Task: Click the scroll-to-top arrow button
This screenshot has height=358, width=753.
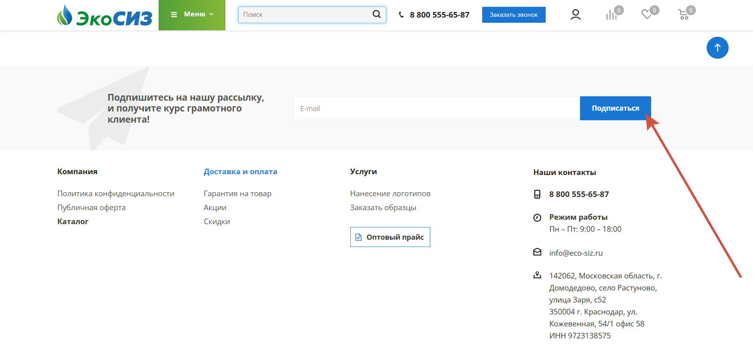Action: click(717, 48)
